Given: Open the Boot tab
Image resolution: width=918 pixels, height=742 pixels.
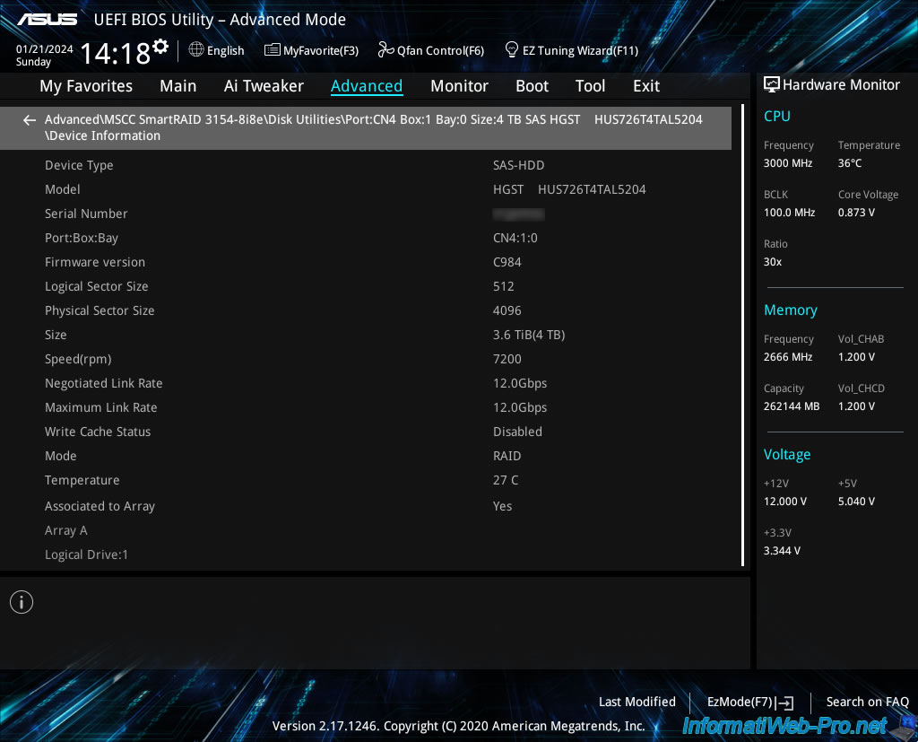Looking at the screenshot, I should pyautogui.click(x=532, y=86).
